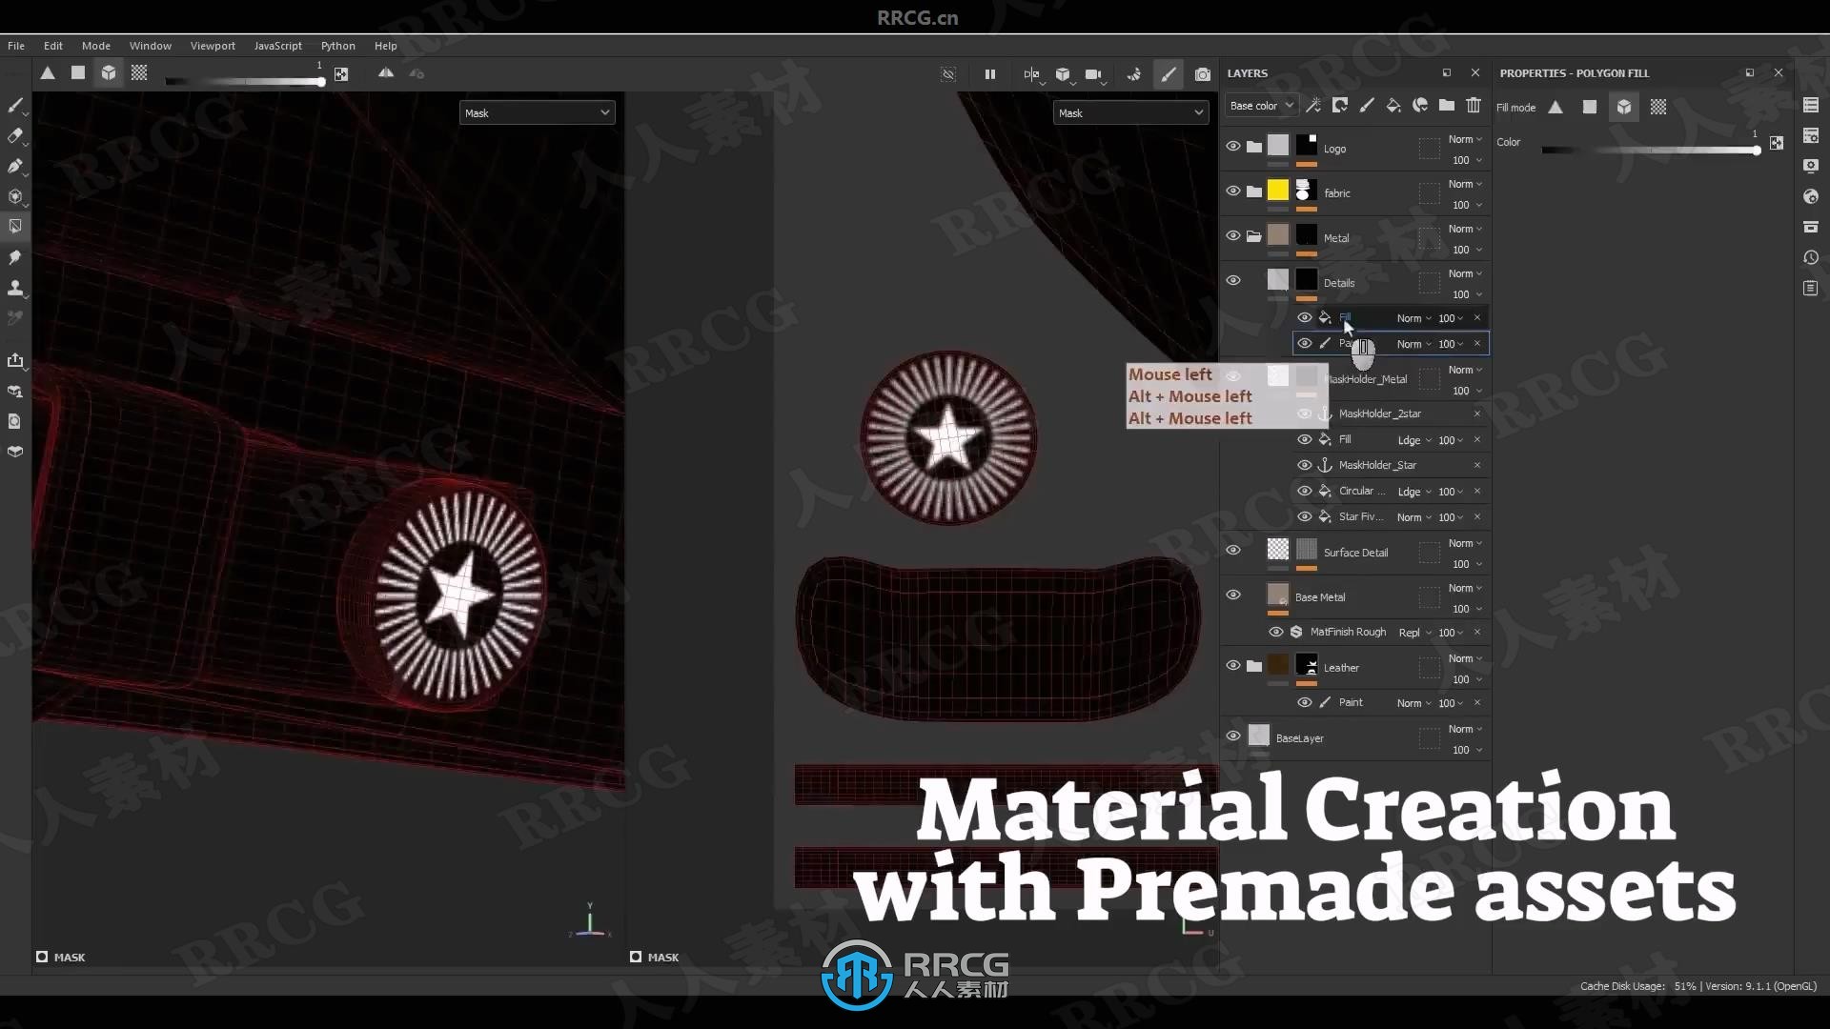This screenshot has height=1029, width=1830.
Task: Toggle visibility of the Details layer
Action: point(1233,281)
